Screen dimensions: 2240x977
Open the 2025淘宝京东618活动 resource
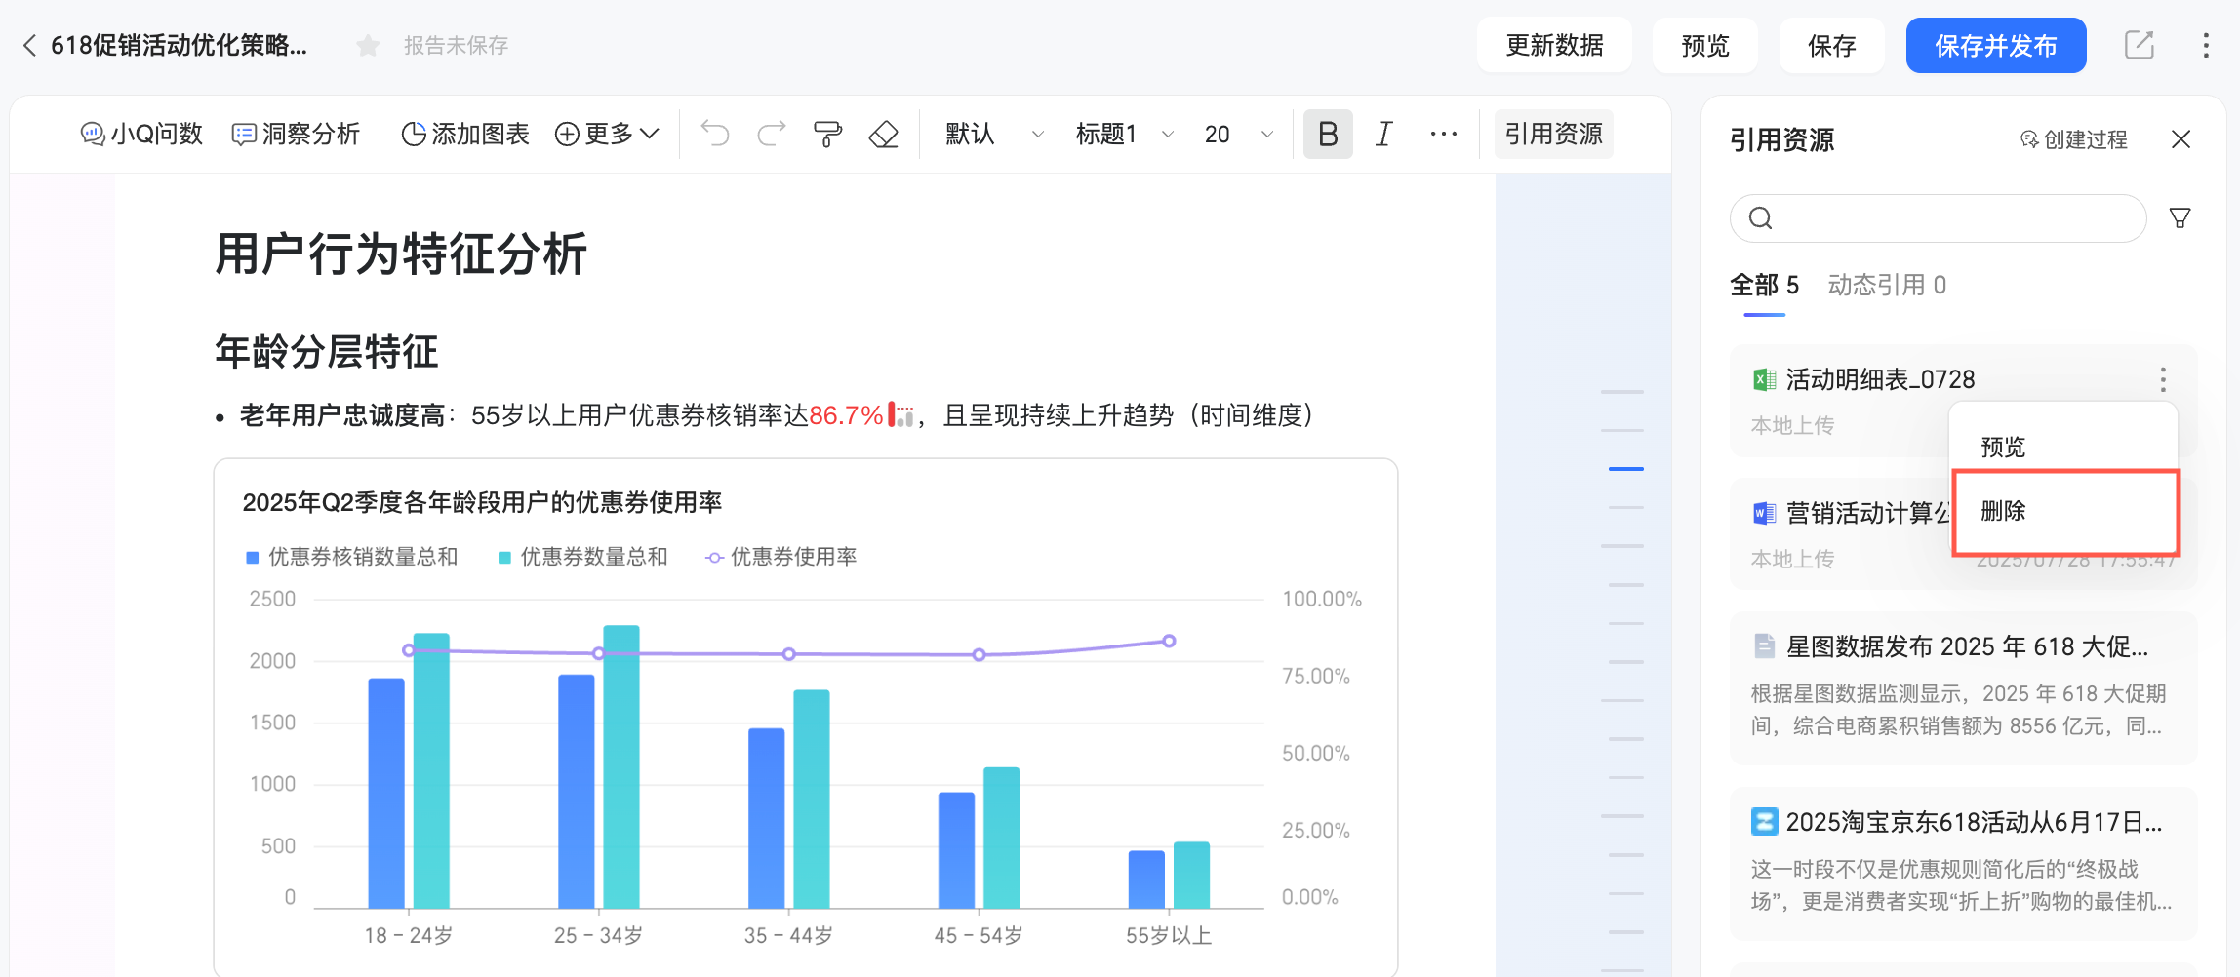click(x=1964, y=864)
